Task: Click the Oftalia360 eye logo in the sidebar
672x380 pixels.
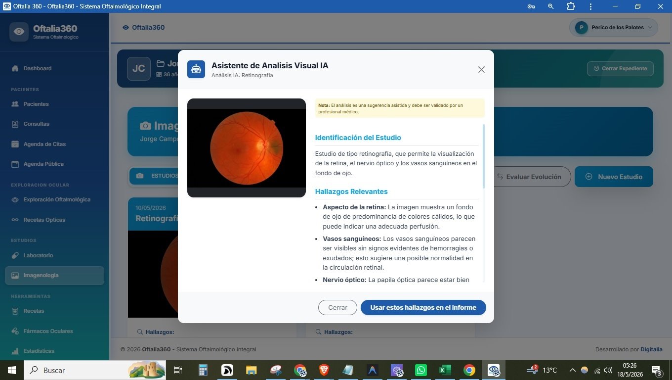Action: tap(19, 32)
